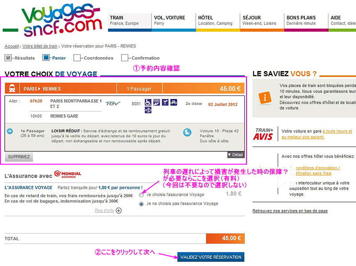The width and height of the screenshot is (356, 266).
Task: Select Je ne choisis pas l'assurance radio
Action: [x=141, y=204]
